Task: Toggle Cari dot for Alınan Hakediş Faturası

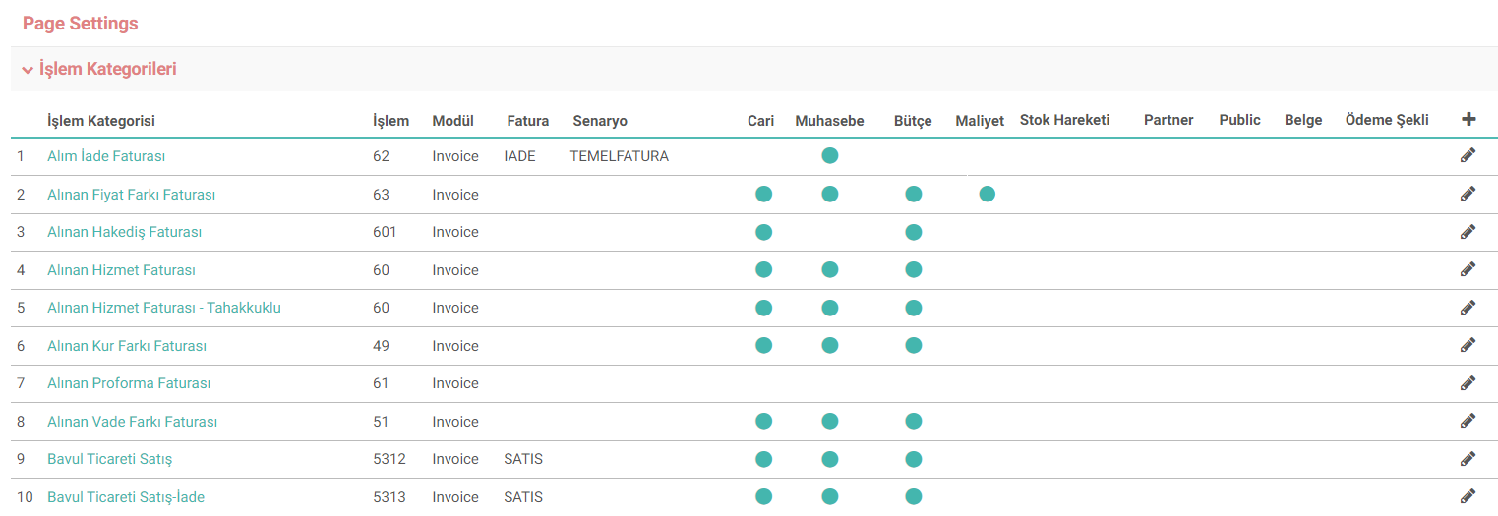Action: pos(764,232)
